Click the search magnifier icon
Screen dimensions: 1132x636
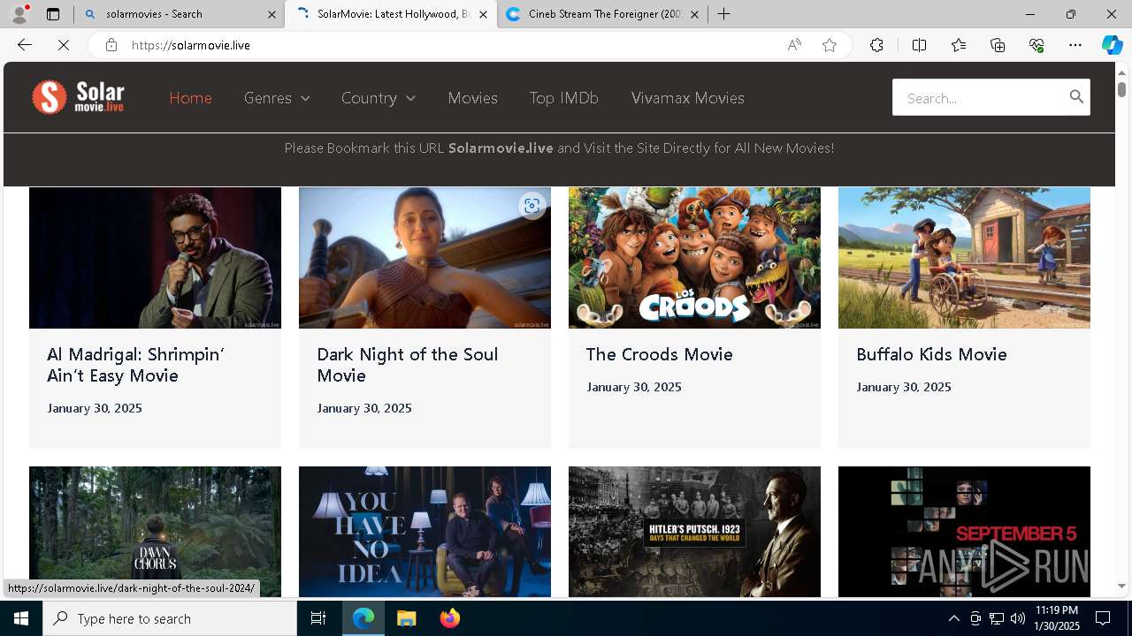pos(1076,97)
